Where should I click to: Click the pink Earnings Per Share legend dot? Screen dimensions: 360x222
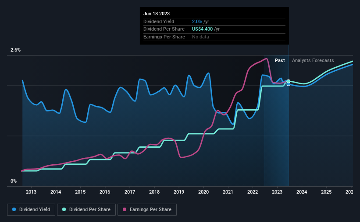tap(125, 209)
